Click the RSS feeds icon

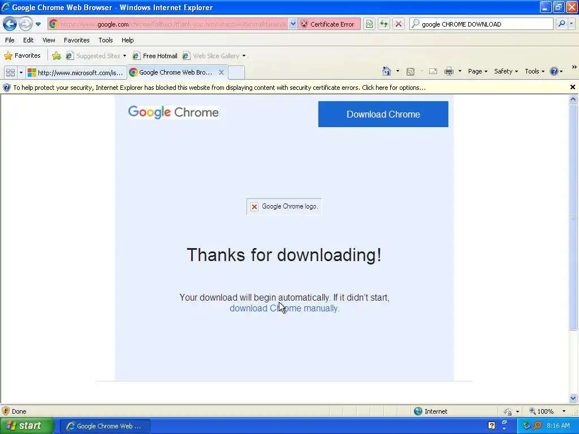coord(411,72)
